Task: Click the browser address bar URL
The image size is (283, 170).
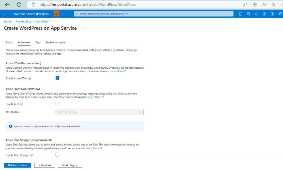Action: (x=88, y=5)
